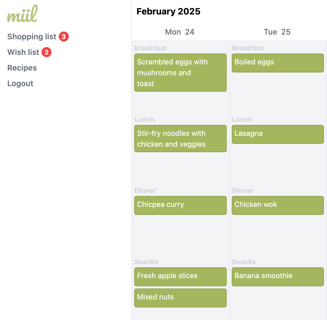Open the Chicken wok dinner card

pyautogui.click(x=278, y=205)
